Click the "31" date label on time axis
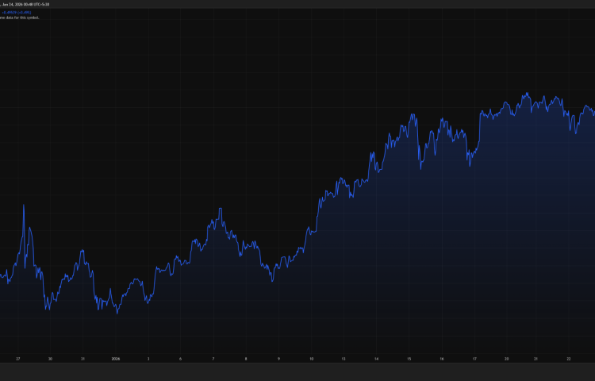Screen dimensions: 595x381 [83, 359]
